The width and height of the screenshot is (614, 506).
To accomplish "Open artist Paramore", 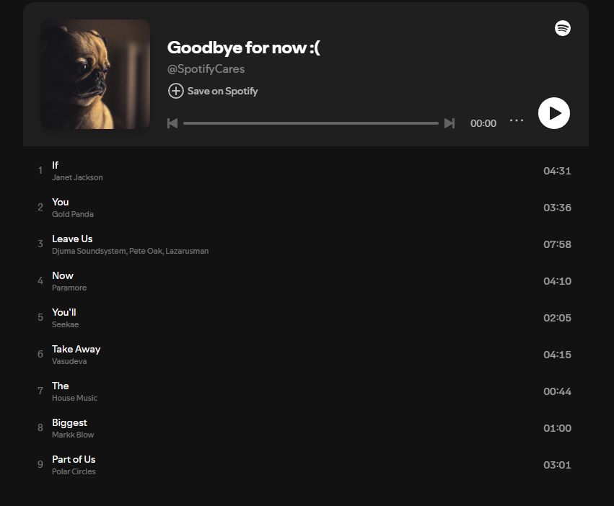I will [69, 288].
